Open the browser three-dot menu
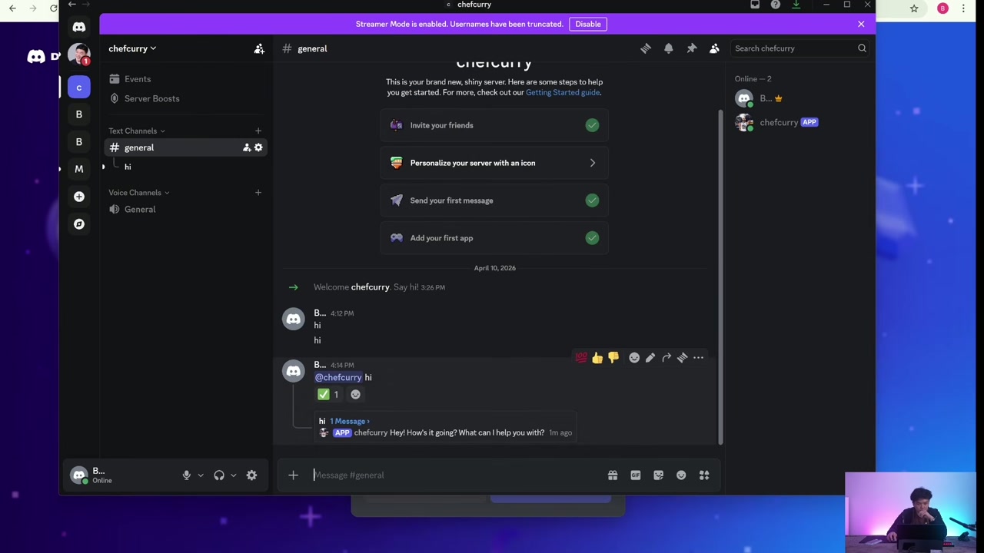This screenshot has width=984, height=553. click(963, 8)
